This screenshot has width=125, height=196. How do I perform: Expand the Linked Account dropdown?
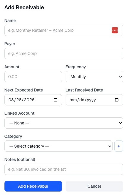[64, 123]
